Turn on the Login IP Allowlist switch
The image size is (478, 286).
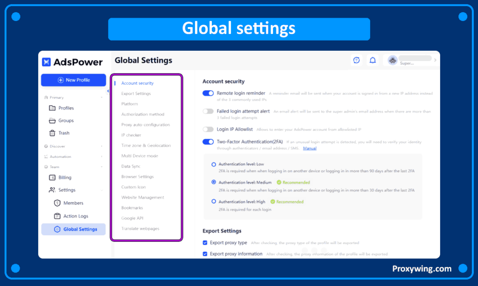[x=208, y=129]
